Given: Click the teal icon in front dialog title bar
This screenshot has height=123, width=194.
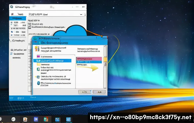Looking at the screenshot, I should pos(35,38).
